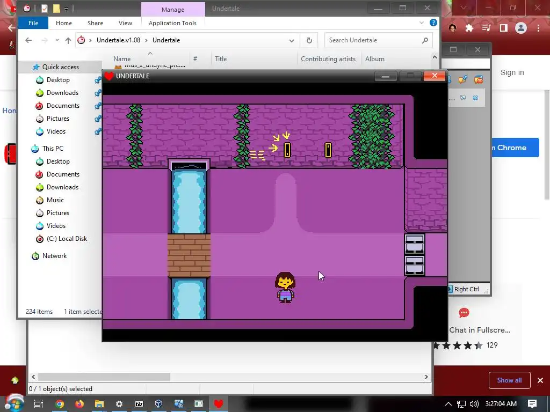This screenshot has height=412, width=550.
Task: Open Chrome tab search chevron
Action: click(x=464, y=8)
